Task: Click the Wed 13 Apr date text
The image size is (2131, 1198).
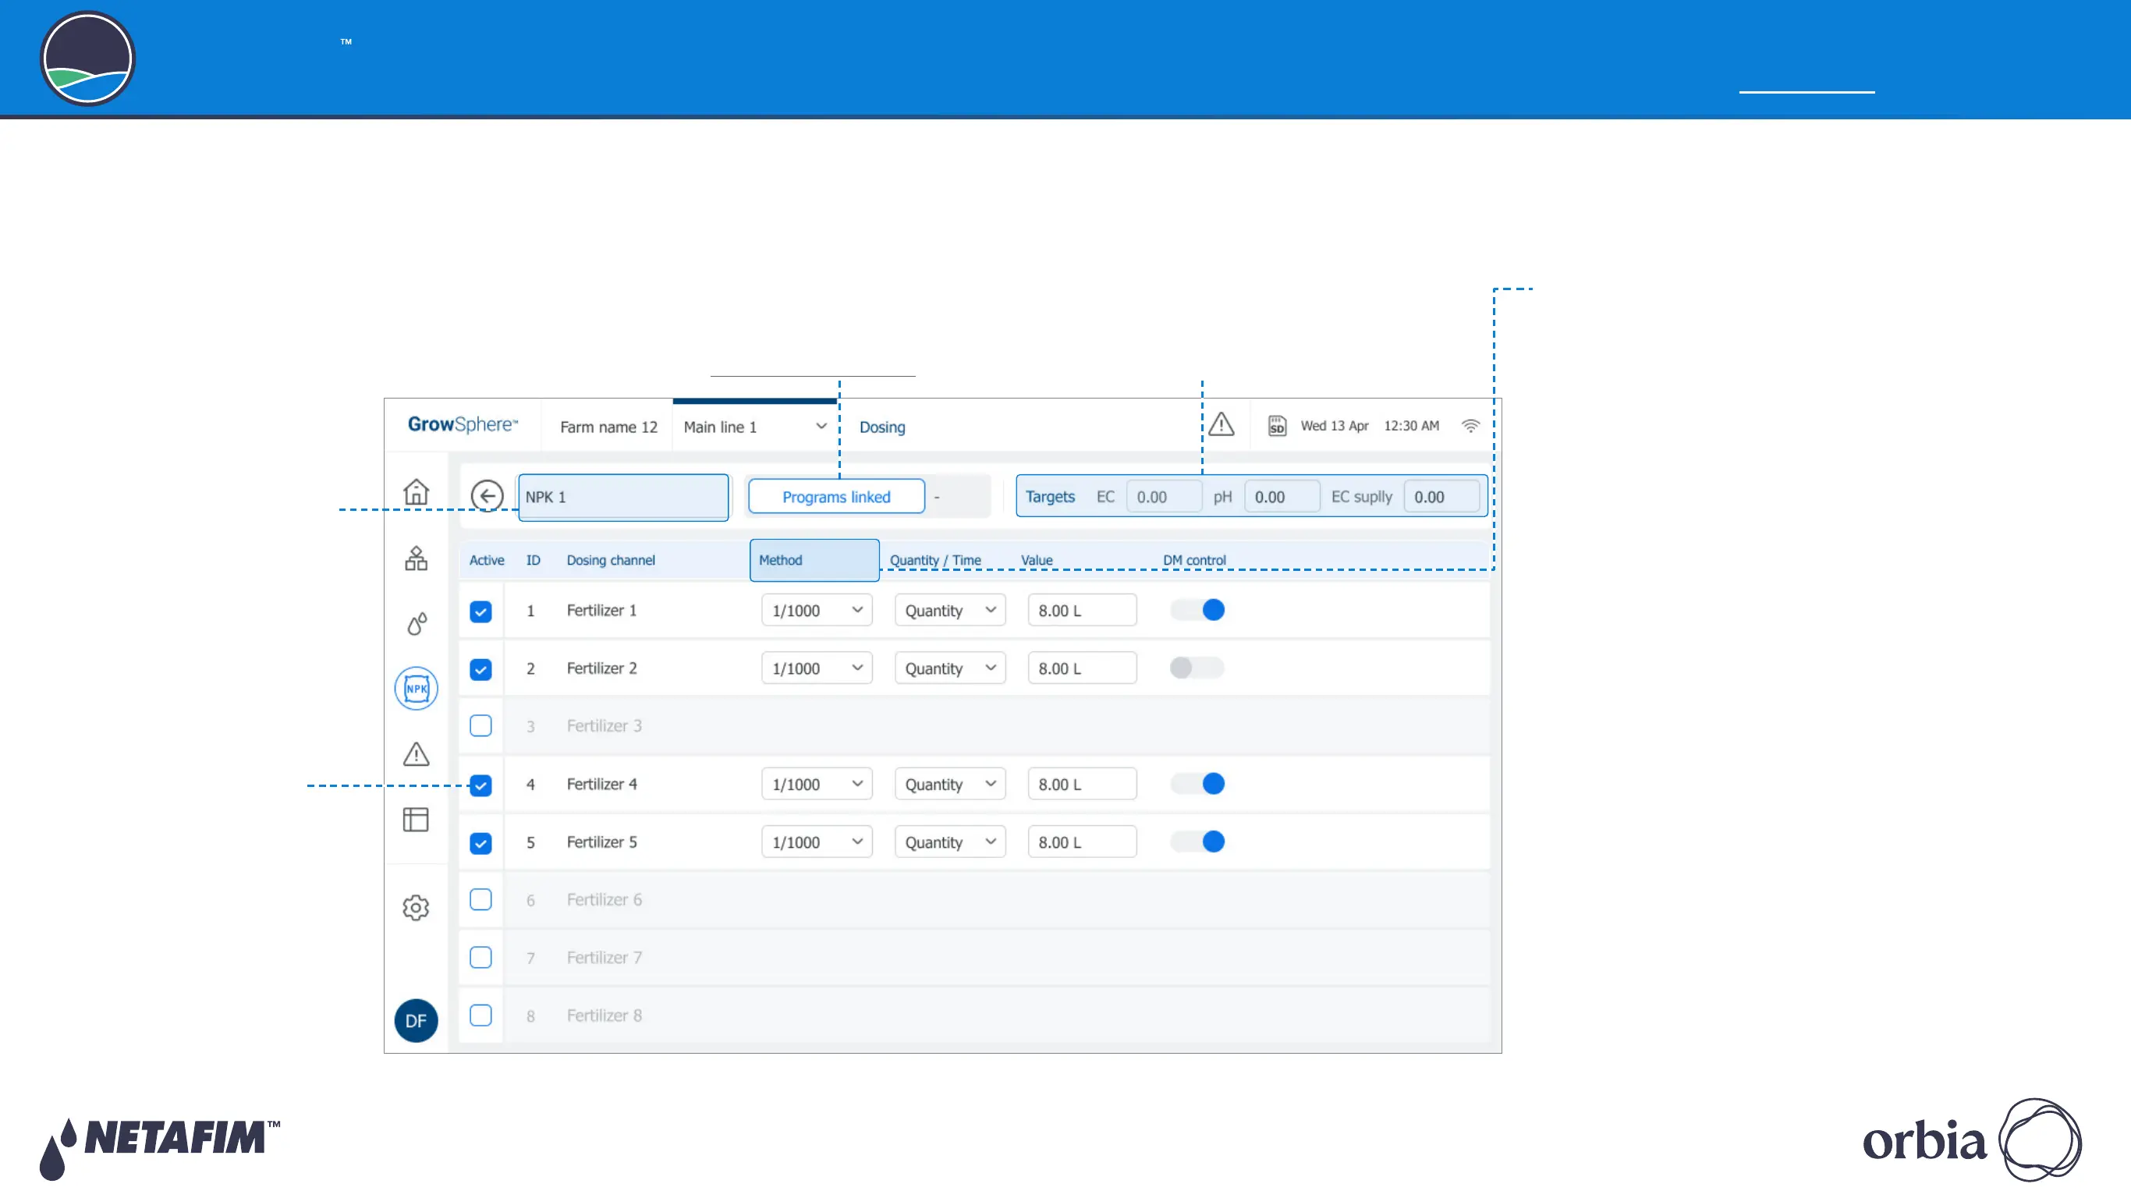Action: (1335, 425)
